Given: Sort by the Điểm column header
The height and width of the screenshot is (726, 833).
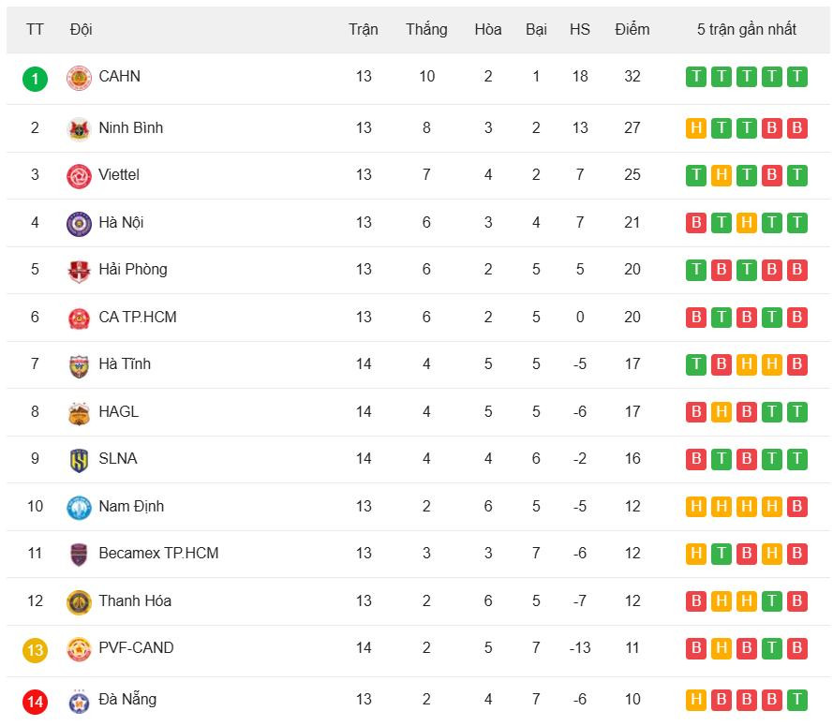Looking at the screenshot, I should click(632, 29).
